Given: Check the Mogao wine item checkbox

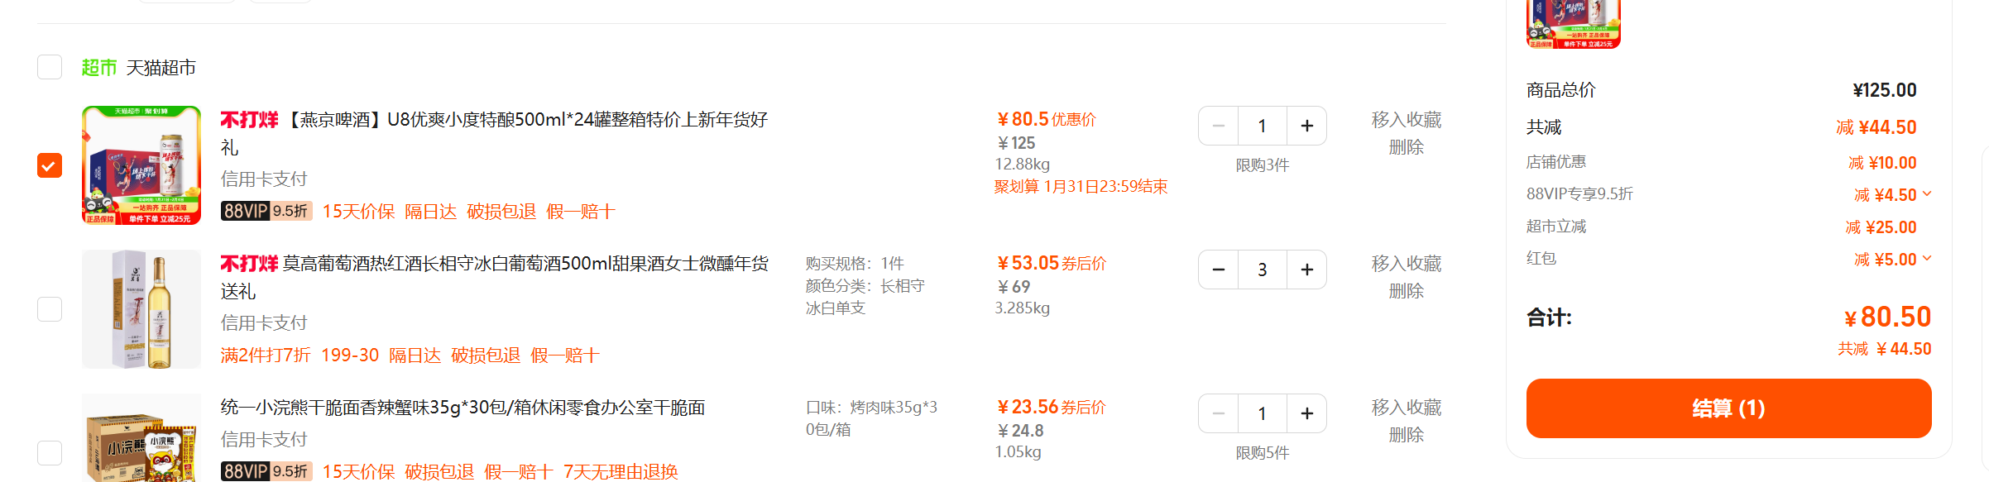Looking at the screenshot, I should click(50, 309).
